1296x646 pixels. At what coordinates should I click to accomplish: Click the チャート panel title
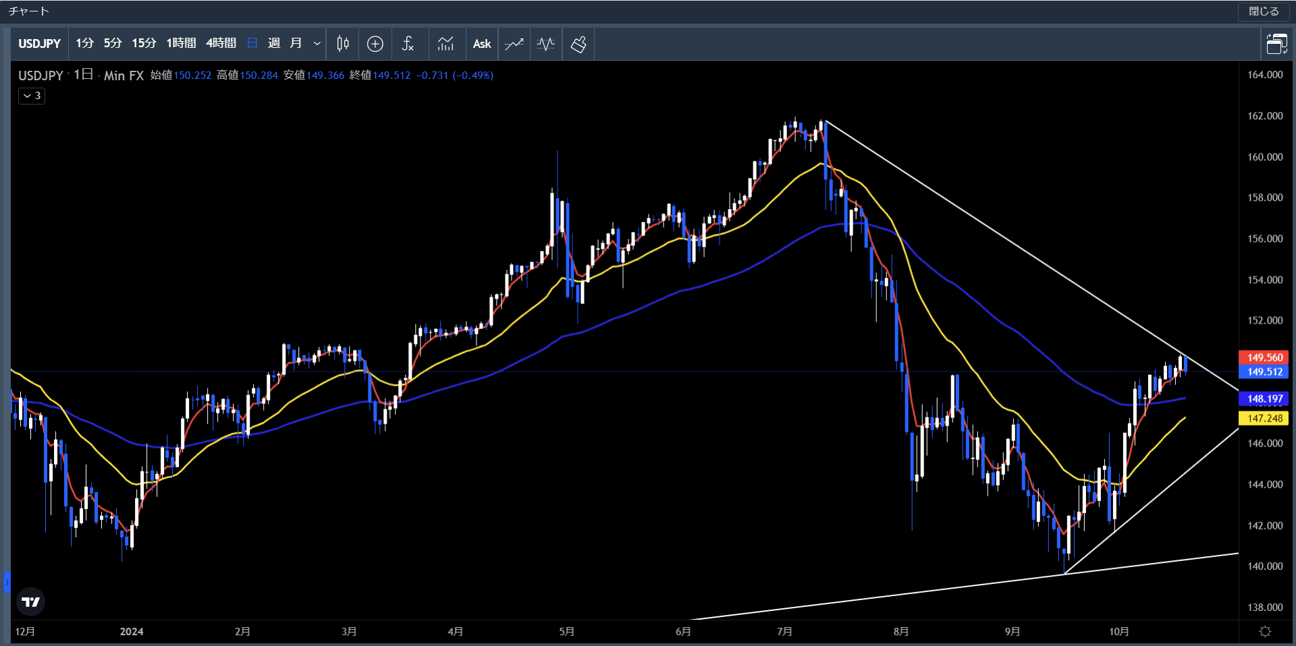(28, 11)
